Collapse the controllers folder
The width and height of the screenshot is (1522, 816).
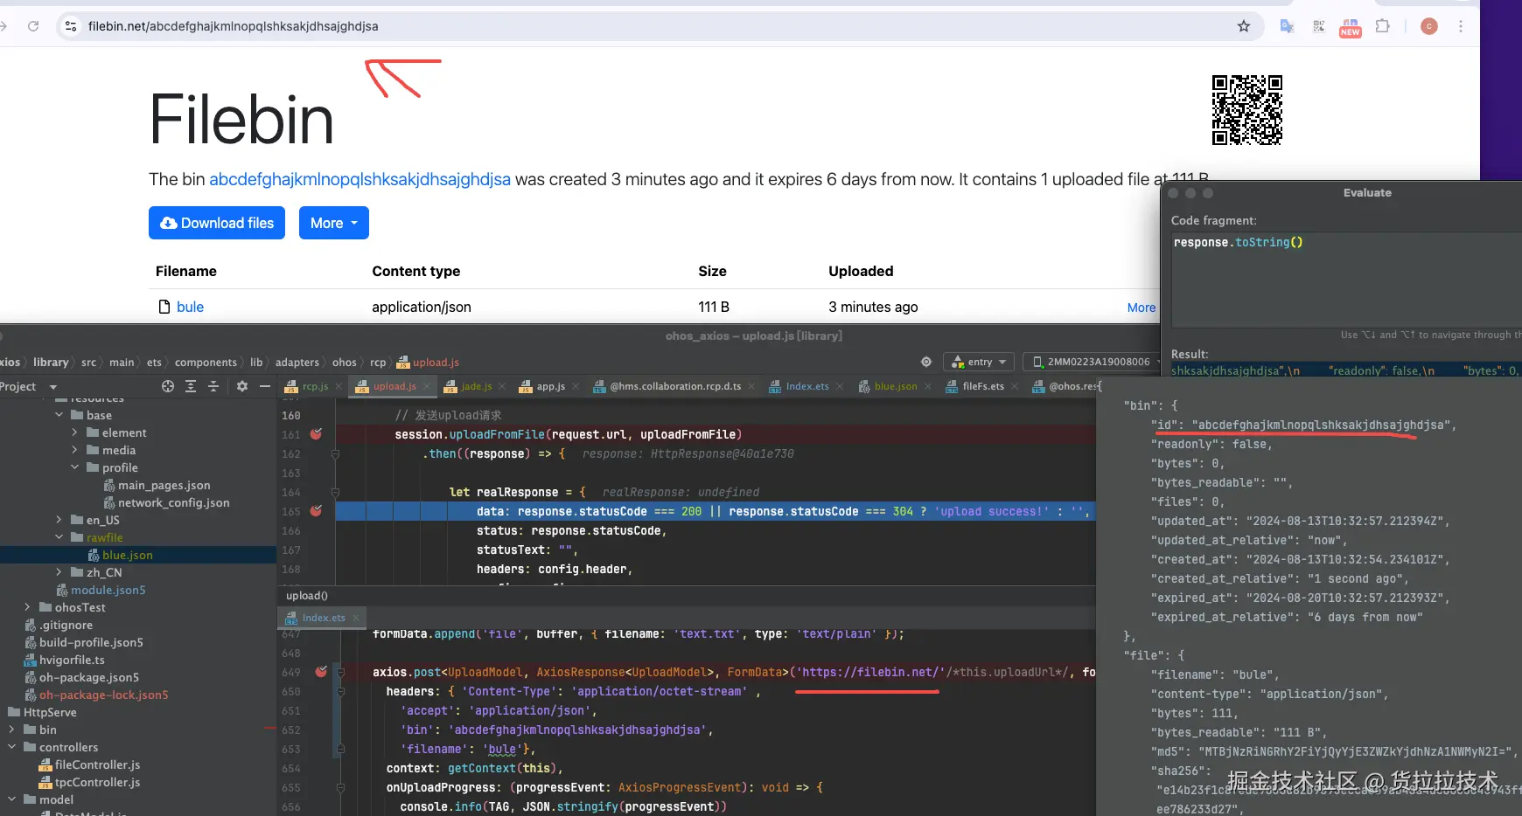click(x=12, y=747)
